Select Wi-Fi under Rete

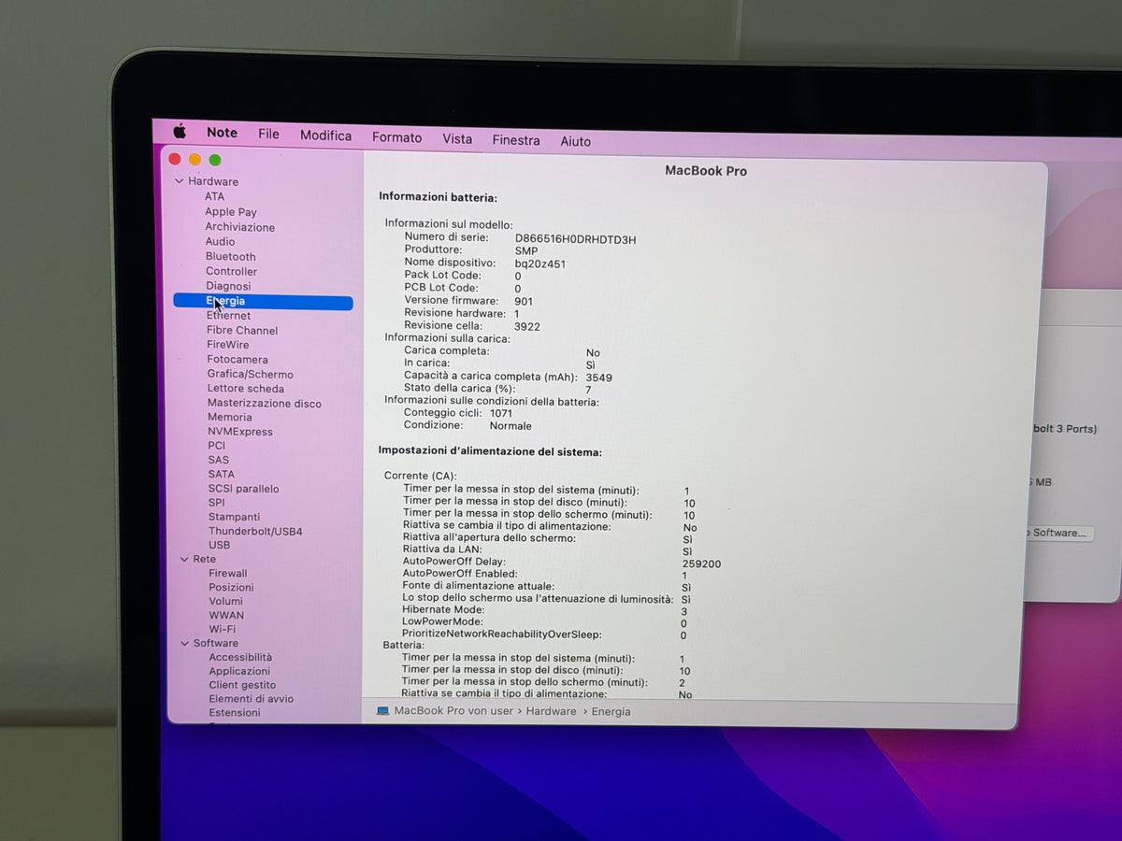point(223,629)
